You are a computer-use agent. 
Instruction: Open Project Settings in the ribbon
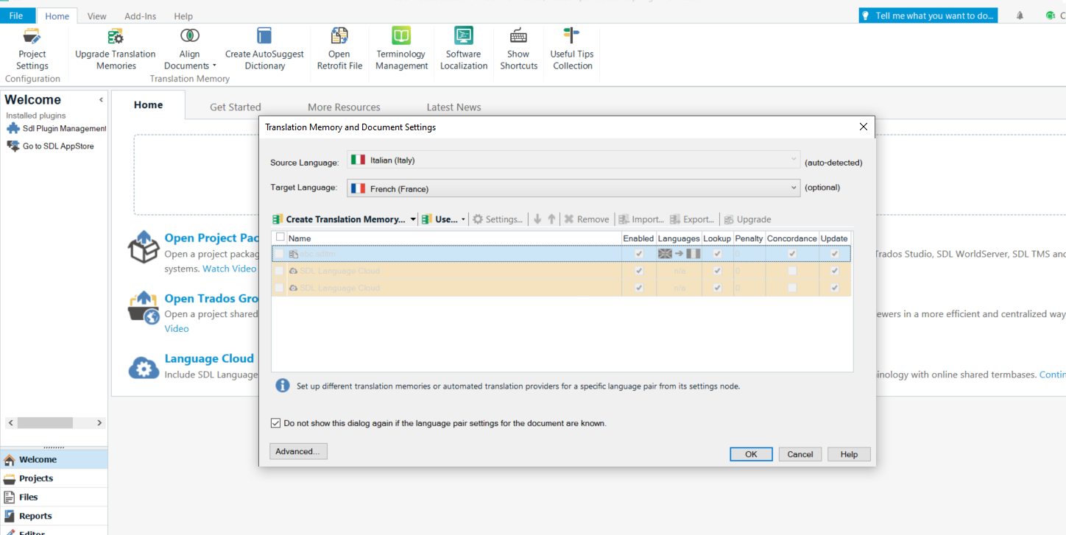point(32,49)
